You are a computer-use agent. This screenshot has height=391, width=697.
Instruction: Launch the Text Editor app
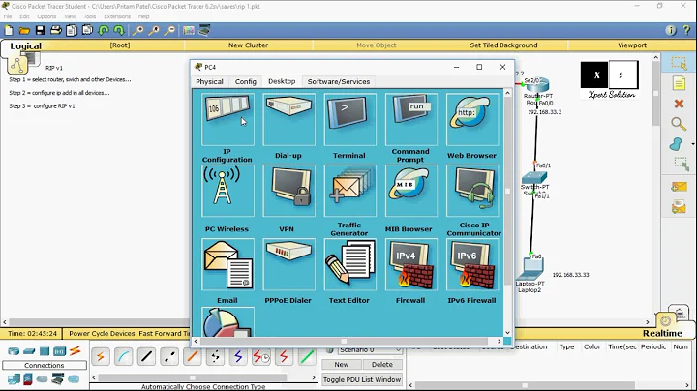tap(349, 264)
